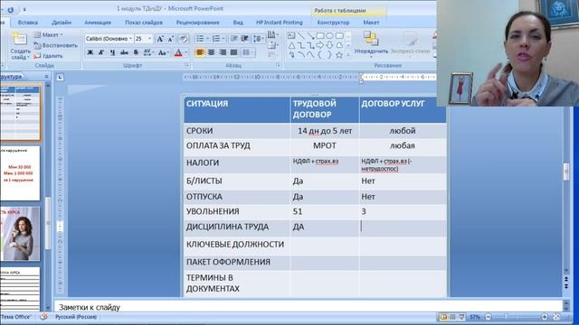This screenshot has height=325, width=579.
Task: Decrease font size with small A icon
Action: [170, 39]
